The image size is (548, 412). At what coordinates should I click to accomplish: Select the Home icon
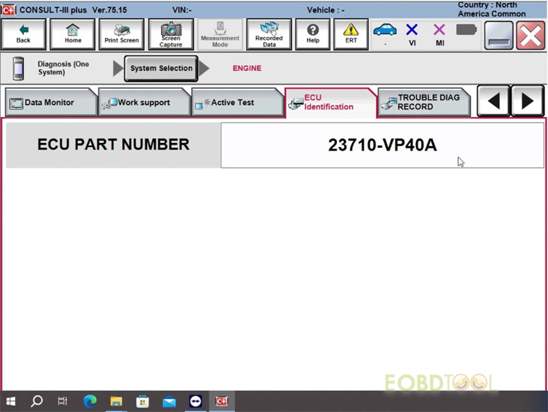[73, 34]
